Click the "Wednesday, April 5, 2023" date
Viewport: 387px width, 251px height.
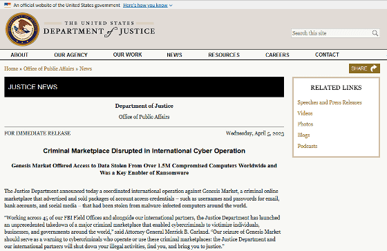click(x=255, y=133)
